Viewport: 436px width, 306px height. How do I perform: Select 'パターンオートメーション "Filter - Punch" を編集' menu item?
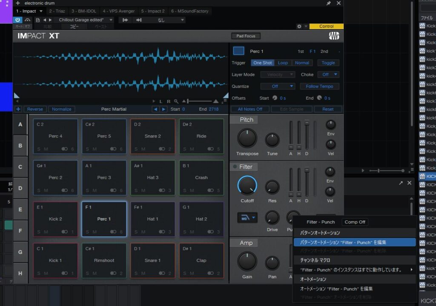point(355,242)
